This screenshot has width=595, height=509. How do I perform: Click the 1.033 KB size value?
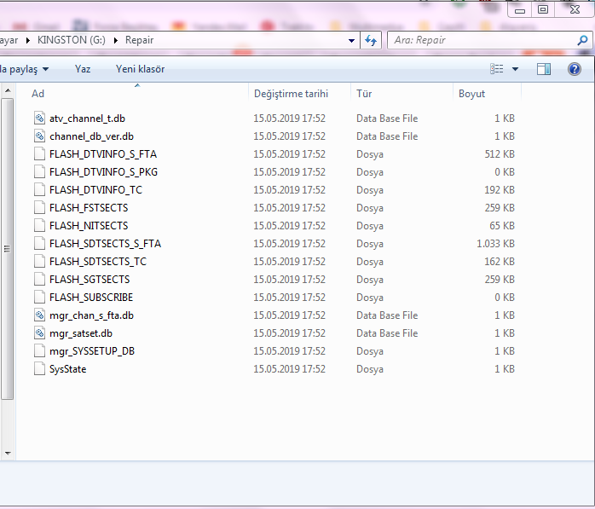pos(495,243)
